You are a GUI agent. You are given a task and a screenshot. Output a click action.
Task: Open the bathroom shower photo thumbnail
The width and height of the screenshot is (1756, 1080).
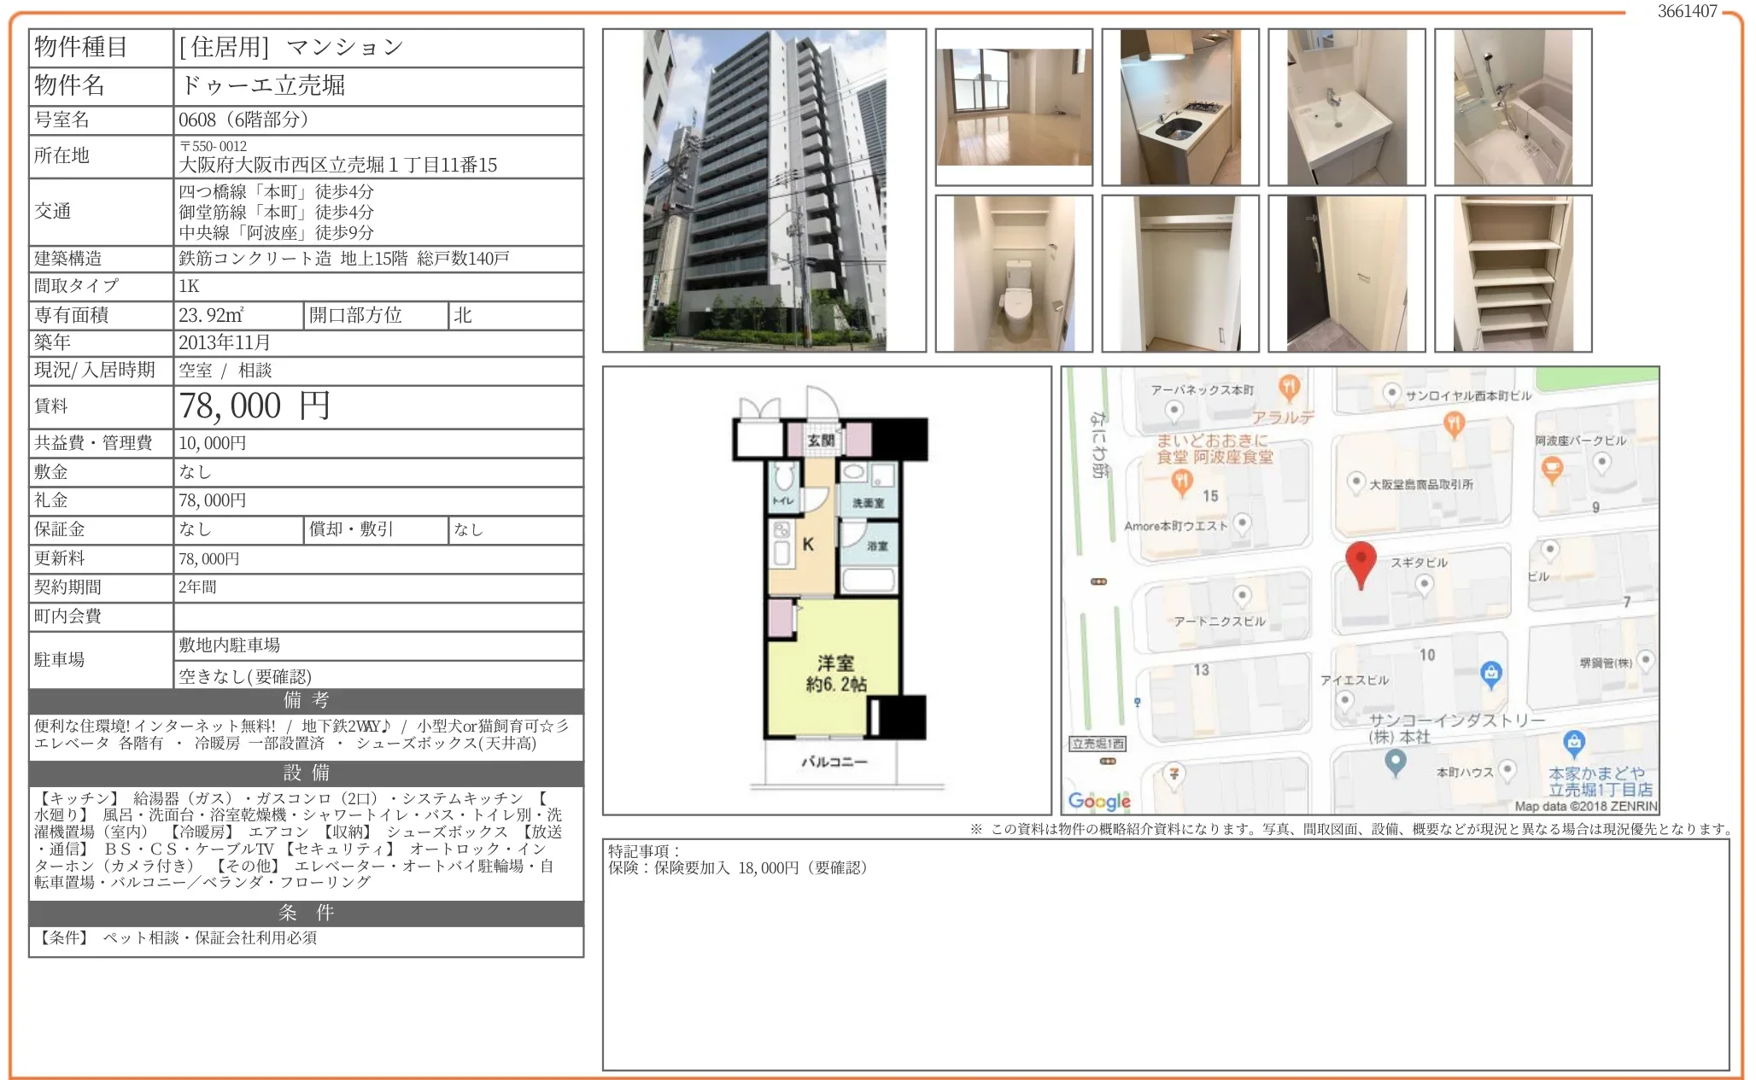[1513, 108]
